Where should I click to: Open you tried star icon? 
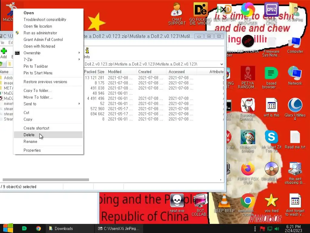[272, 203]
